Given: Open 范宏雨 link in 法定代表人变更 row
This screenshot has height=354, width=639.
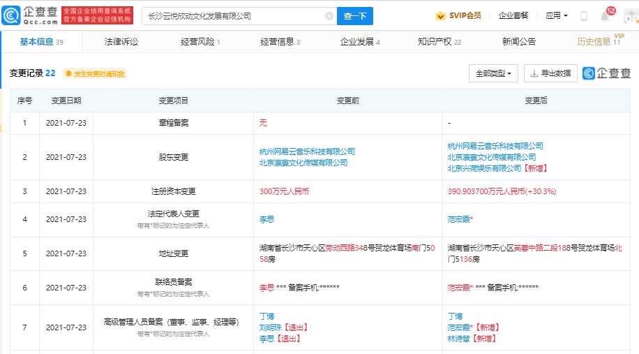Looking at the screenshot, I should tap(459, 219).
